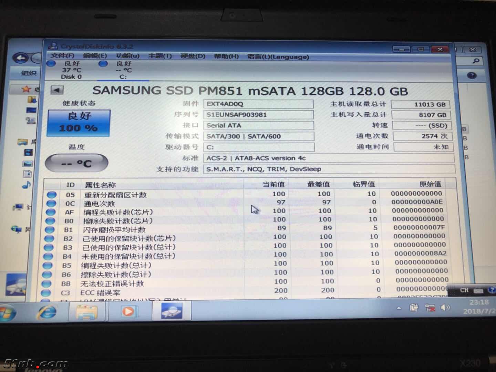The image size is (496, 372).
Task: Click the 良好 100 % health status button
Action: tap(79, 123)
